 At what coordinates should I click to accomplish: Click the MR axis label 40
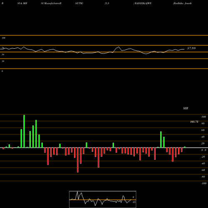[203, 137]
